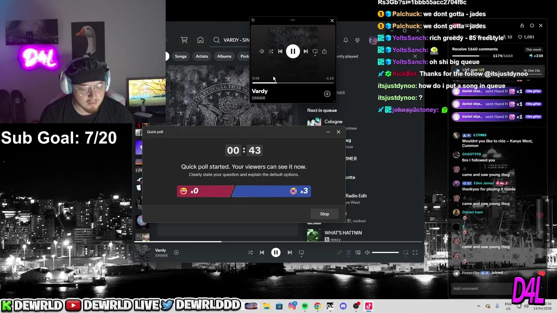Seek on the mini player progress bar
This screenshot has height=313, width=557.
point(293,83)
